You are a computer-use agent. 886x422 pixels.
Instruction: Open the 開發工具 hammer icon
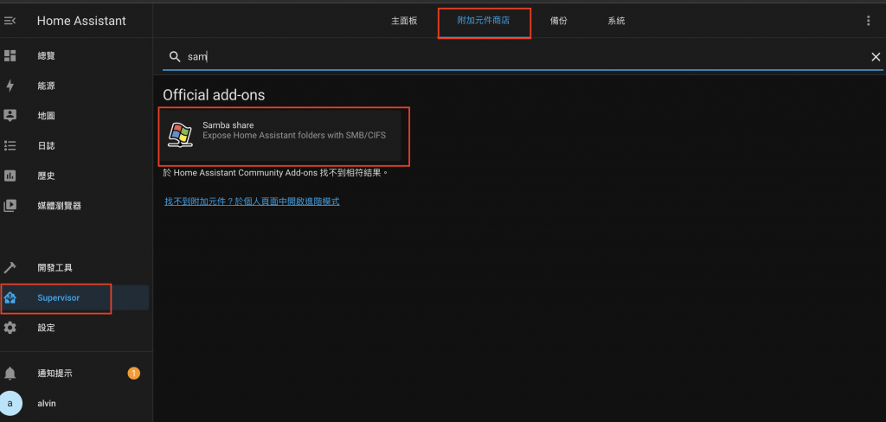click(x=10, y=267)
